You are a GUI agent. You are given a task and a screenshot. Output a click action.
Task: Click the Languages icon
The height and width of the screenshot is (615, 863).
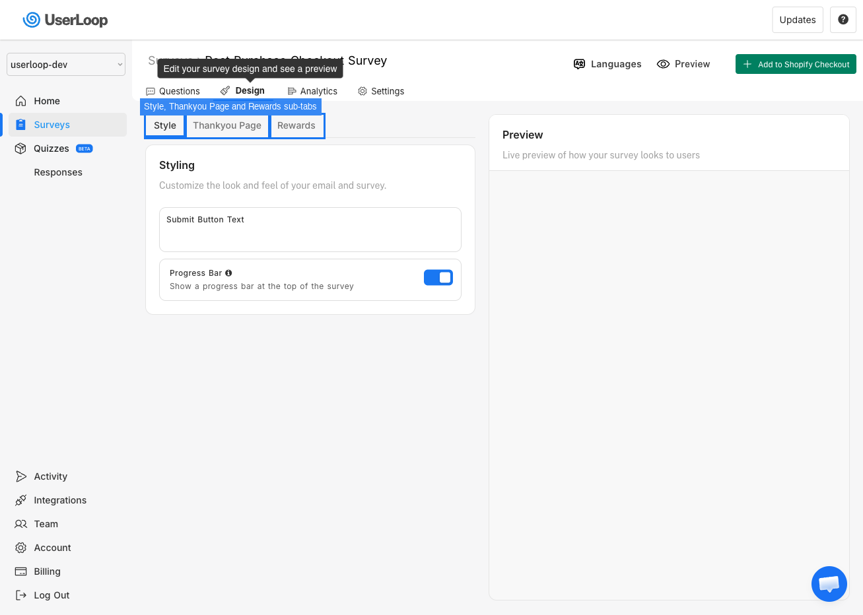(x=579, y=64)
